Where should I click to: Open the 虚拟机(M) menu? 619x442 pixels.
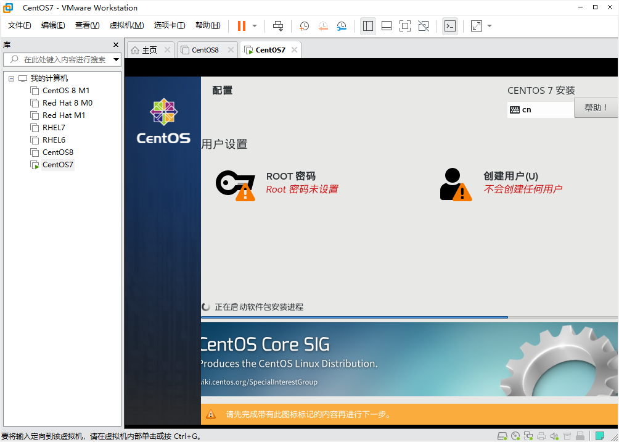[127, 25]
